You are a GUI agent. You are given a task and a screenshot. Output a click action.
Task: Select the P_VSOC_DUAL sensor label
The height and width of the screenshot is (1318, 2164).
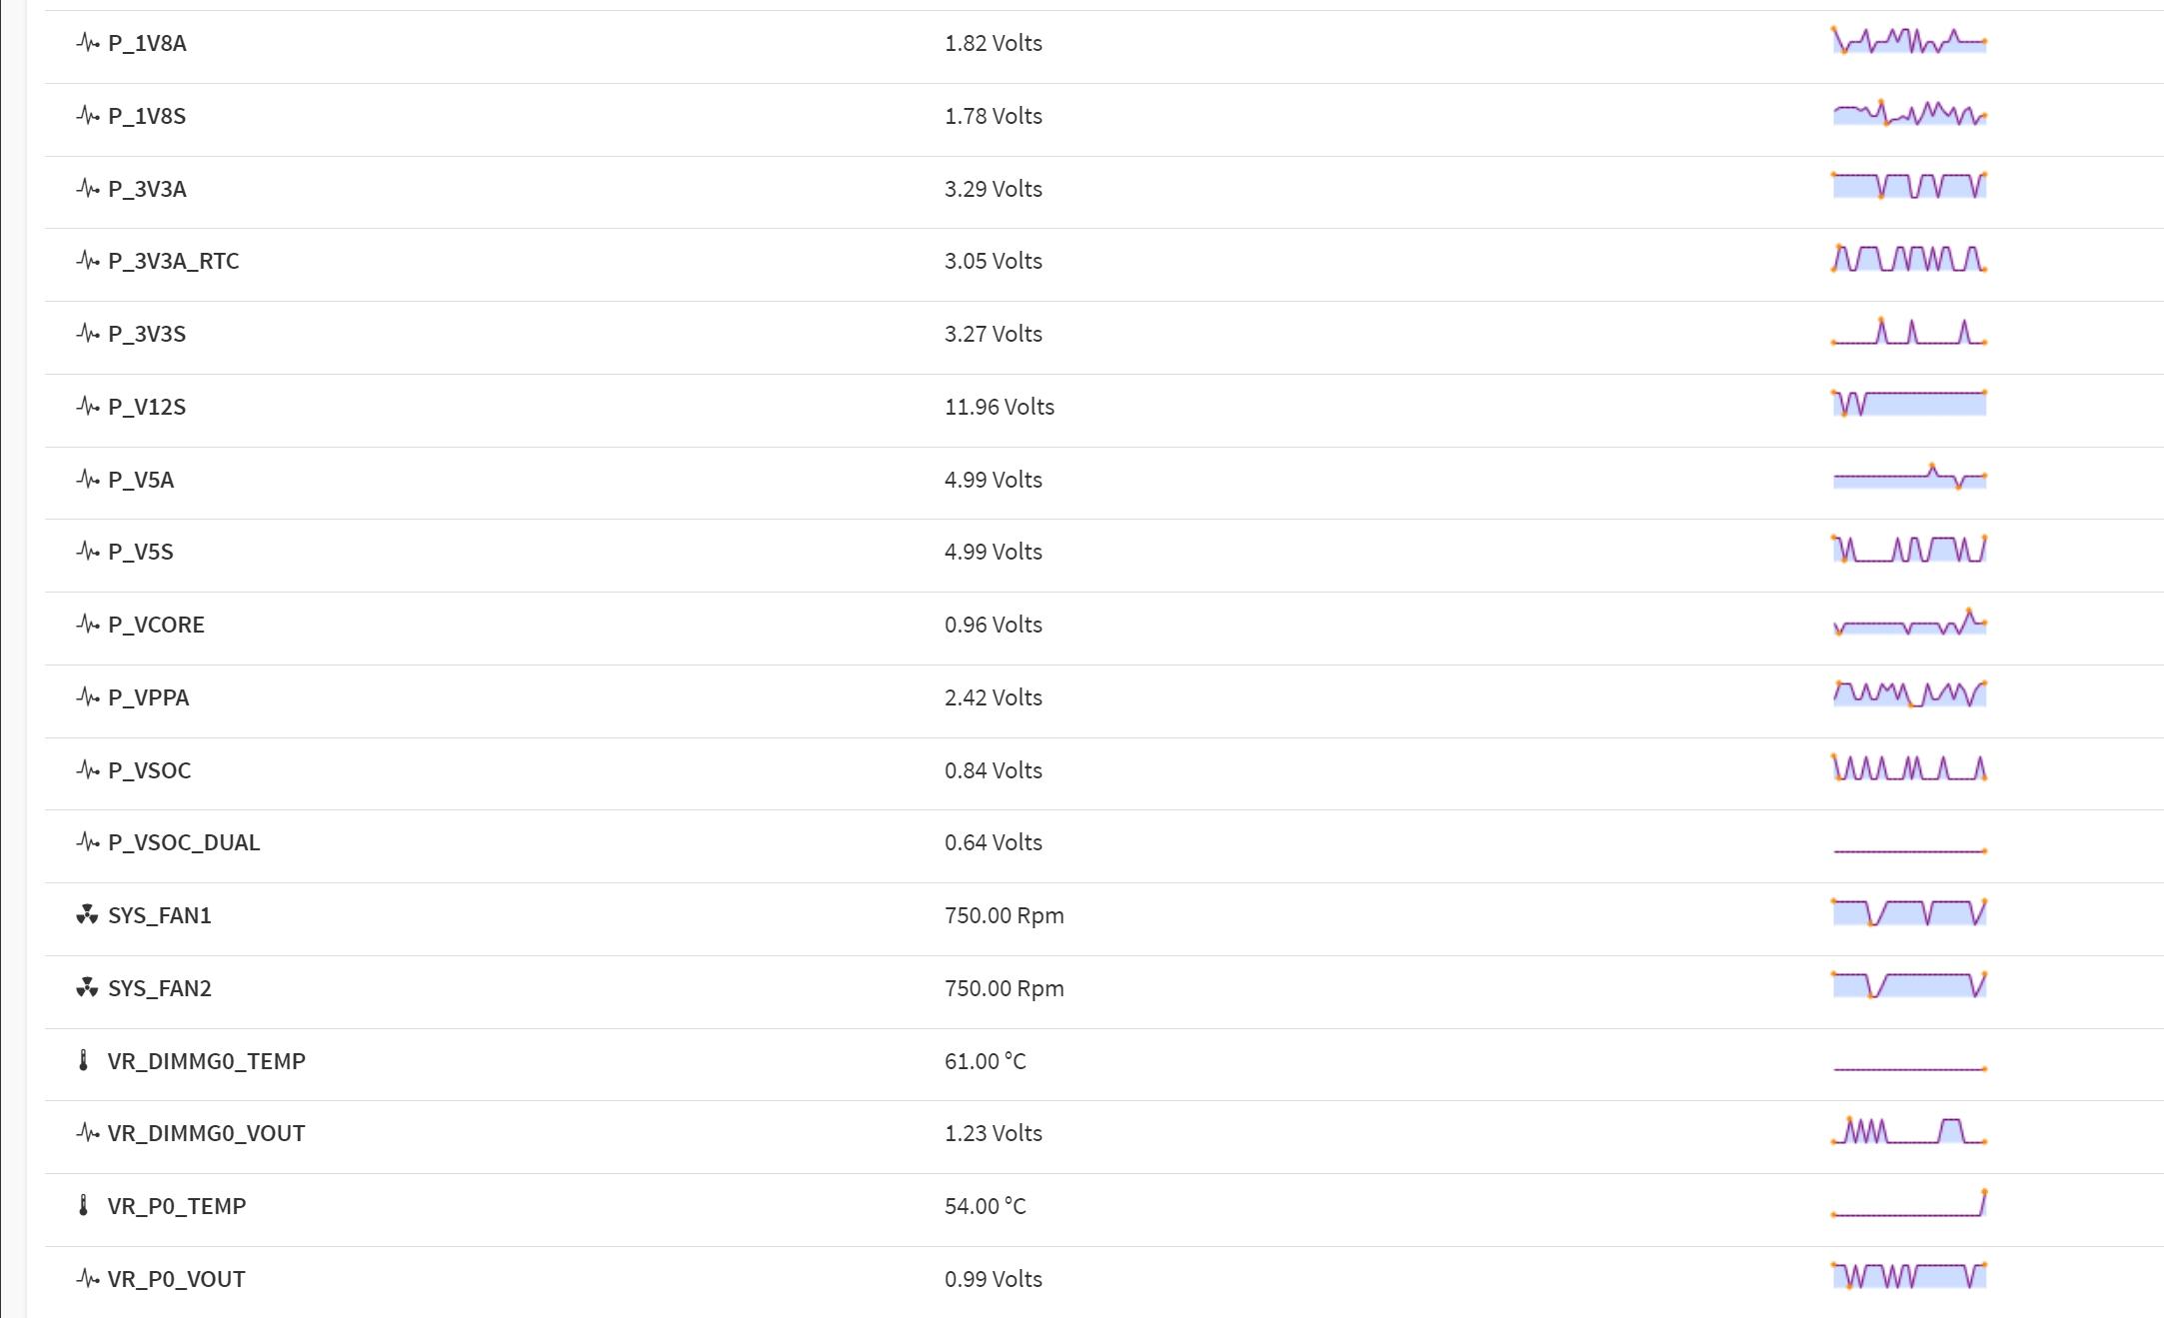point(184,842)
